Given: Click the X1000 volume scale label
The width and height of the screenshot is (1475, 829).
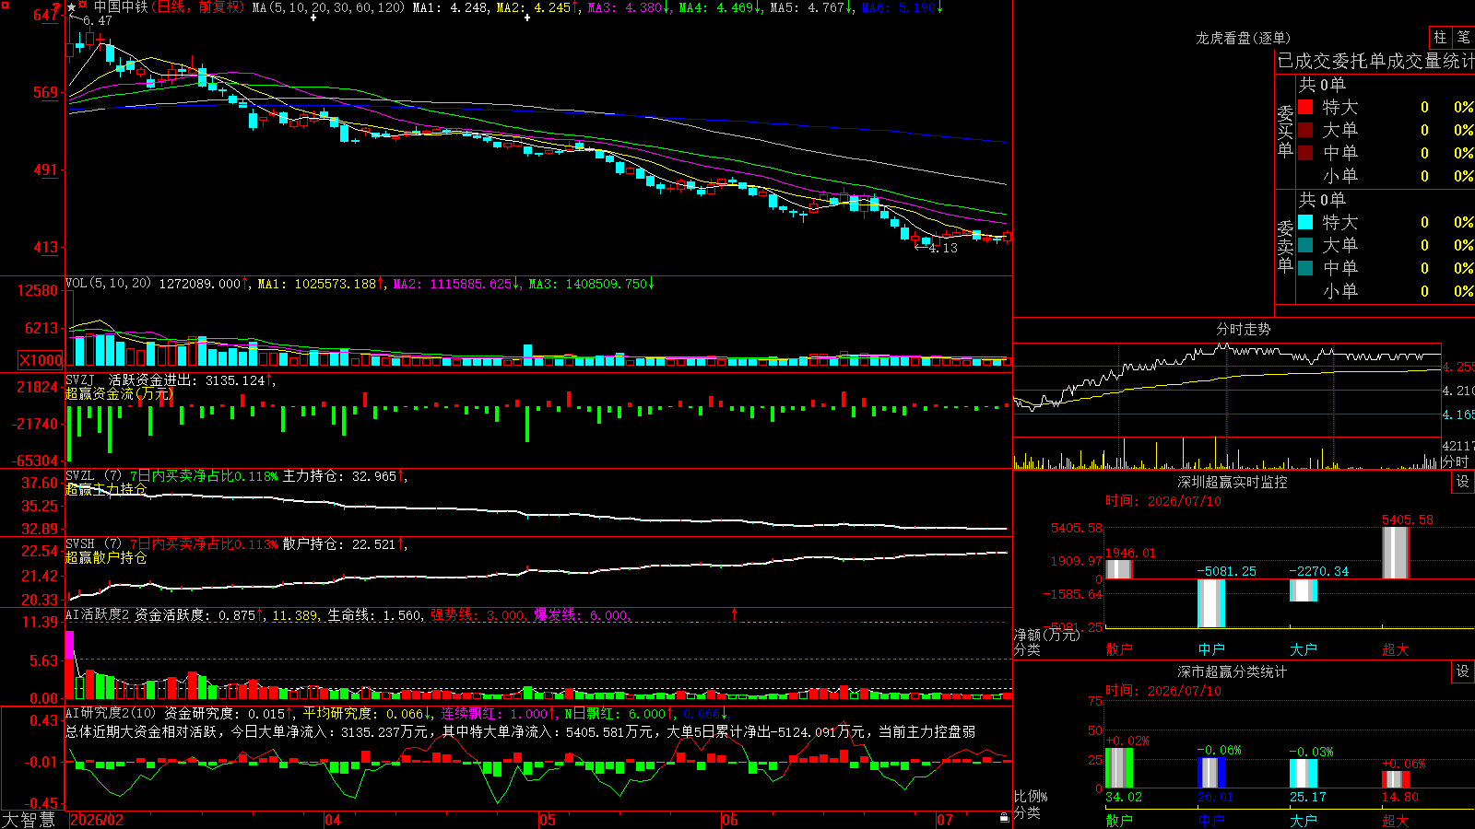Looking at the screenshot, I should click(x=41, y=360).
